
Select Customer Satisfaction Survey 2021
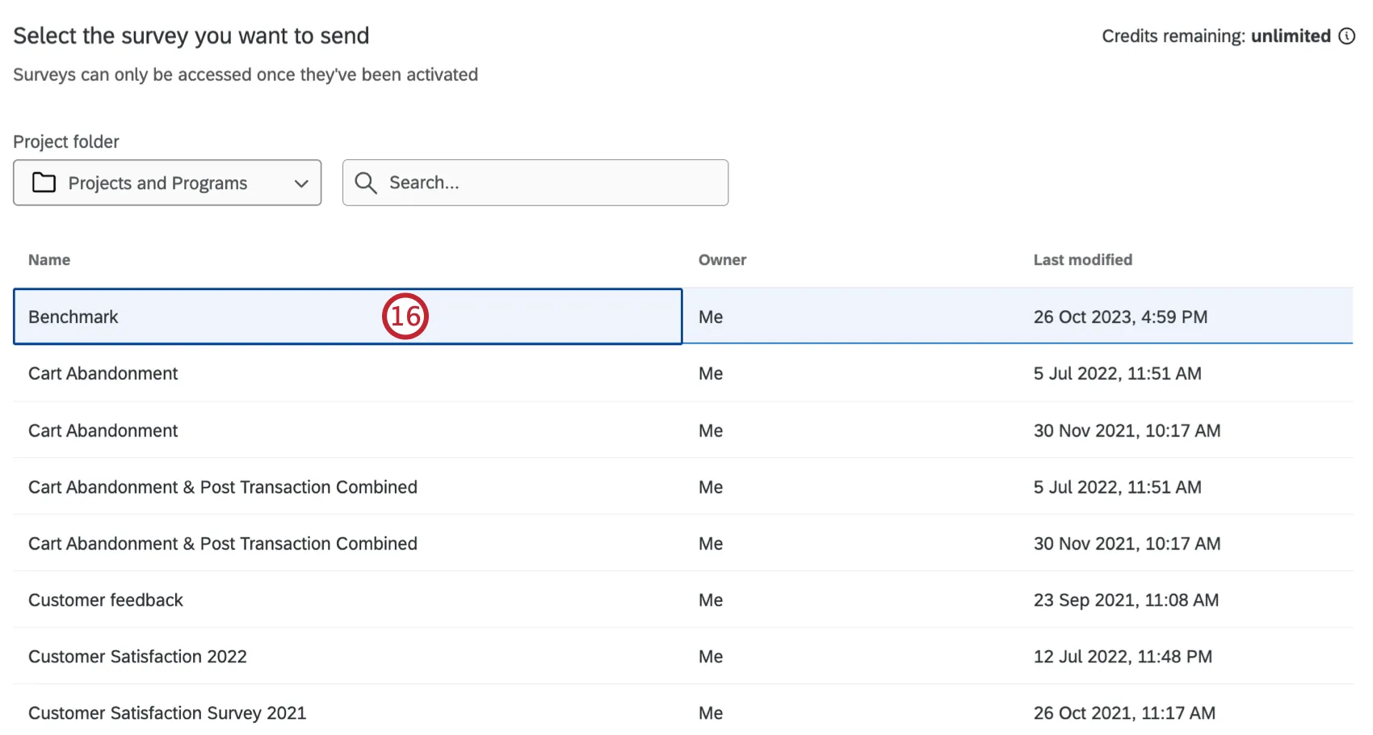point(167,713)
